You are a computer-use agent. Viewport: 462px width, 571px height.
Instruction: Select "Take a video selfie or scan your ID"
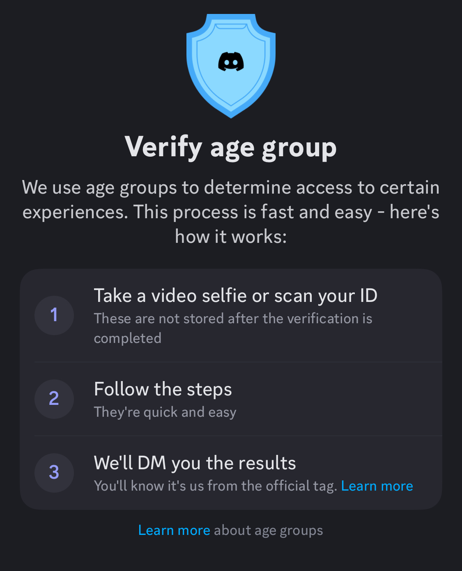point(235,296)
